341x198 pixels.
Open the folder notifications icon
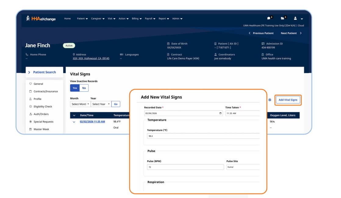tap(282, 18)
